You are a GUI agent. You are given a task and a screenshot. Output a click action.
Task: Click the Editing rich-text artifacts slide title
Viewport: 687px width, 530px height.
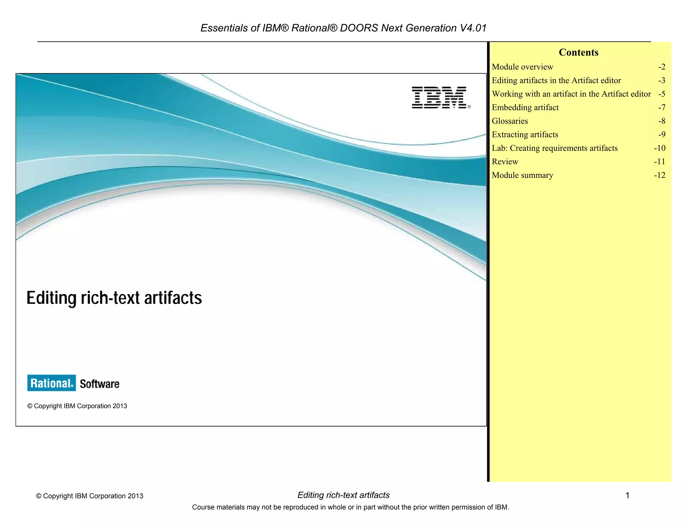(x=114, y=297)
